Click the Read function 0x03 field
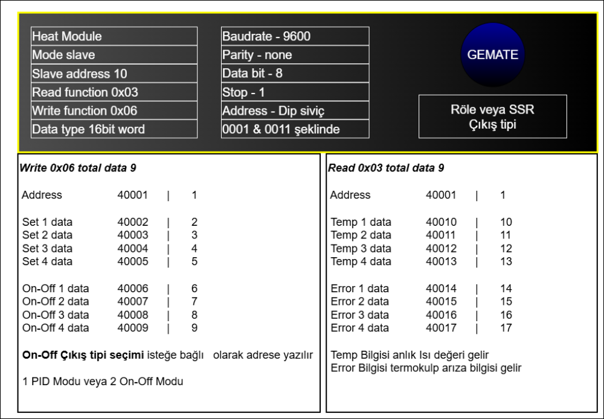 tap(114, 93)
